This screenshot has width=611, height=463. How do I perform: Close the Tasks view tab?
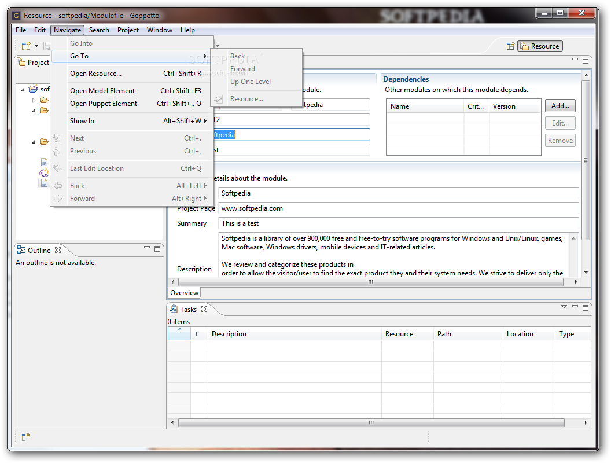tap(204, 309)
